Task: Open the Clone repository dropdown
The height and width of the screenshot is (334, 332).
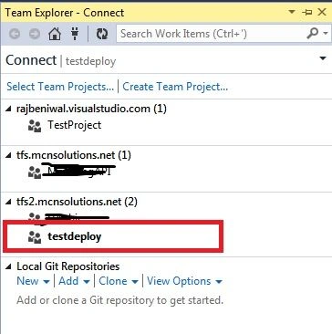Action: [119, 281]
